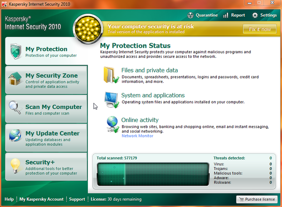Click the Quarantine radiation icon
This screenshot has height=207, width=282.
(x=191, y=15)
